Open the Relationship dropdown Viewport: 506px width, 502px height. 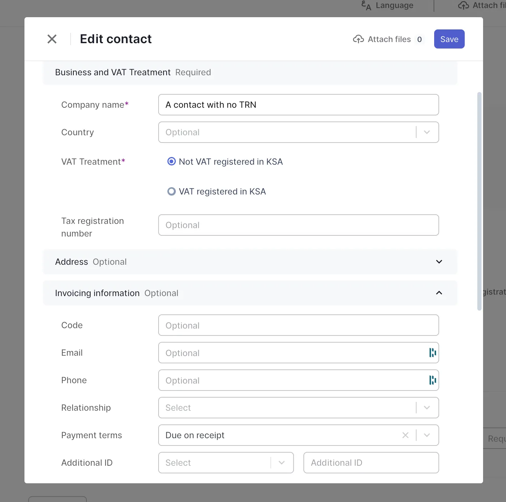coord(427,408)
